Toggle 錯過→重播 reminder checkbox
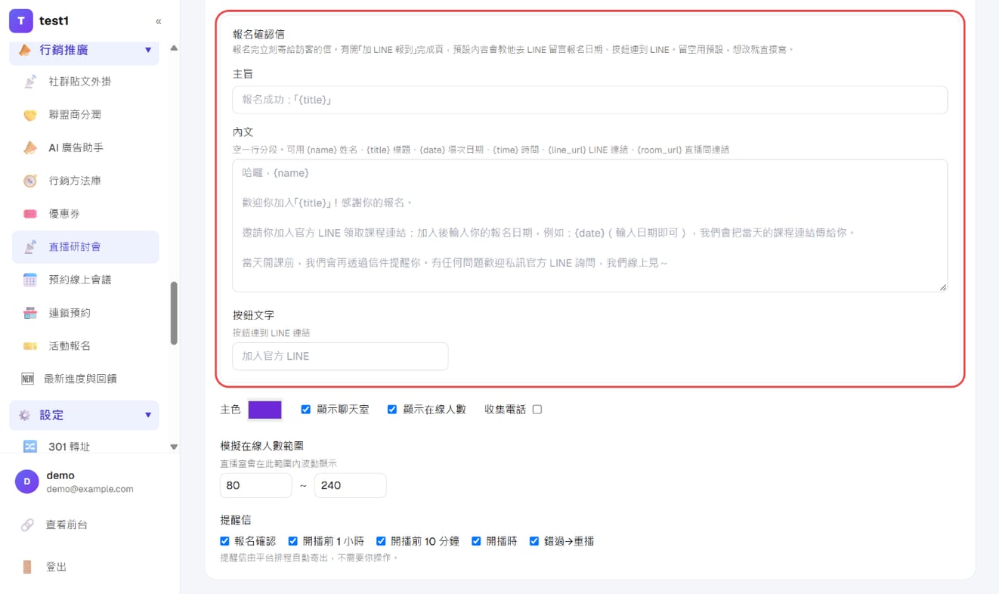This screenshot has width=999, height=594. tap(534, 541)
